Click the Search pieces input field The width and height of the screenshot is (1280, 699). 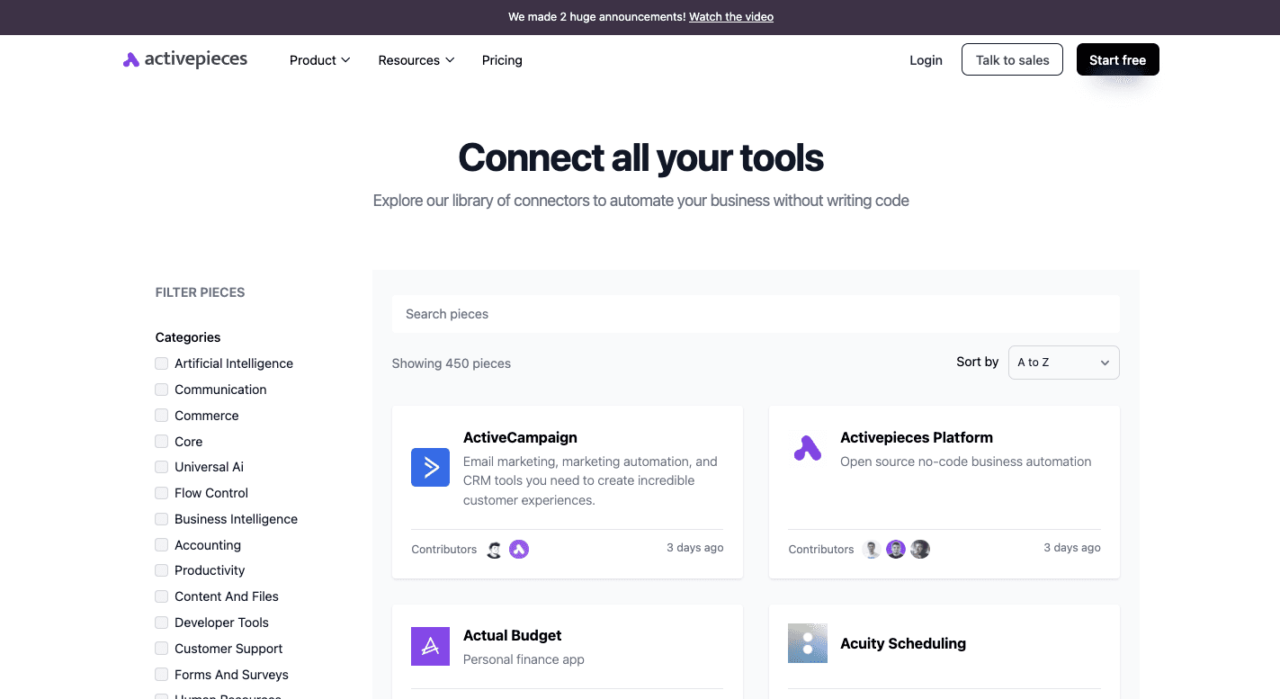coord(755,313)
